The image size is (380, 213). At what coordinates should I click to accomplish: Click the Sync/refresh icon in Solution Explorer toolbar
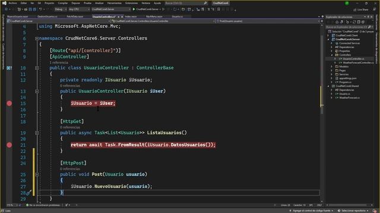click(354, 22)
